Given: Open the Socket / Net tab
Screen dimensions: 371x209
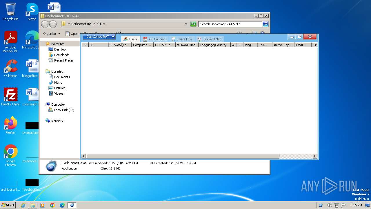Looking at the screenshot, I should [209, 39].
